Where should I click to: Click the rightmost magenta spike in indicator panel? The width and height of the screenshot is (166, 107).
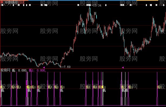point(157,89)
